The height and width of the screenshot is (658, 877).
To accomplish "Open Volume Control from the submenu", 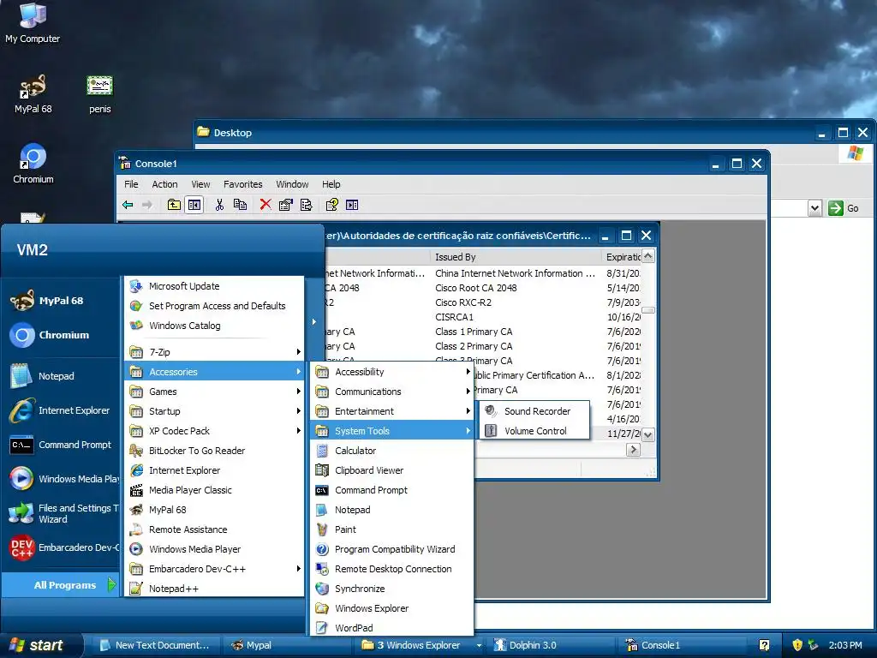I will pyautogui.click(x=534, y=431).
